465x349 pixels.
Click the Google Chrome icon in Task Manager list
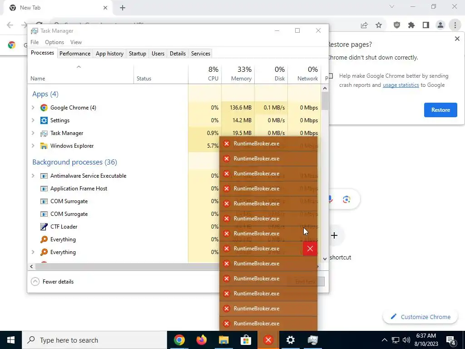tap(44, 108)
